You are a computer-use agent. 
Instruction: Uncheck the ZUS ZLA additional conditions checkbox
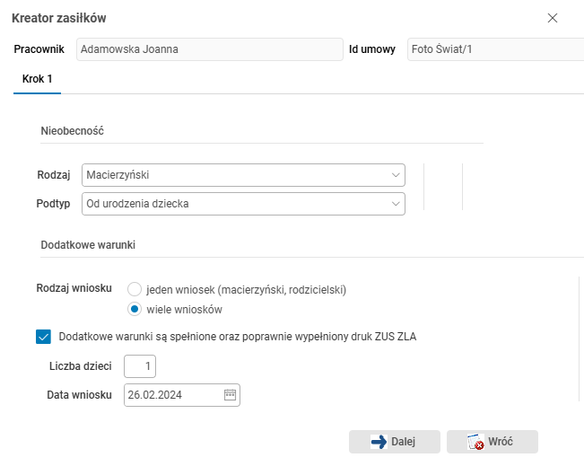pyautogui.click(x=43, y=337)
